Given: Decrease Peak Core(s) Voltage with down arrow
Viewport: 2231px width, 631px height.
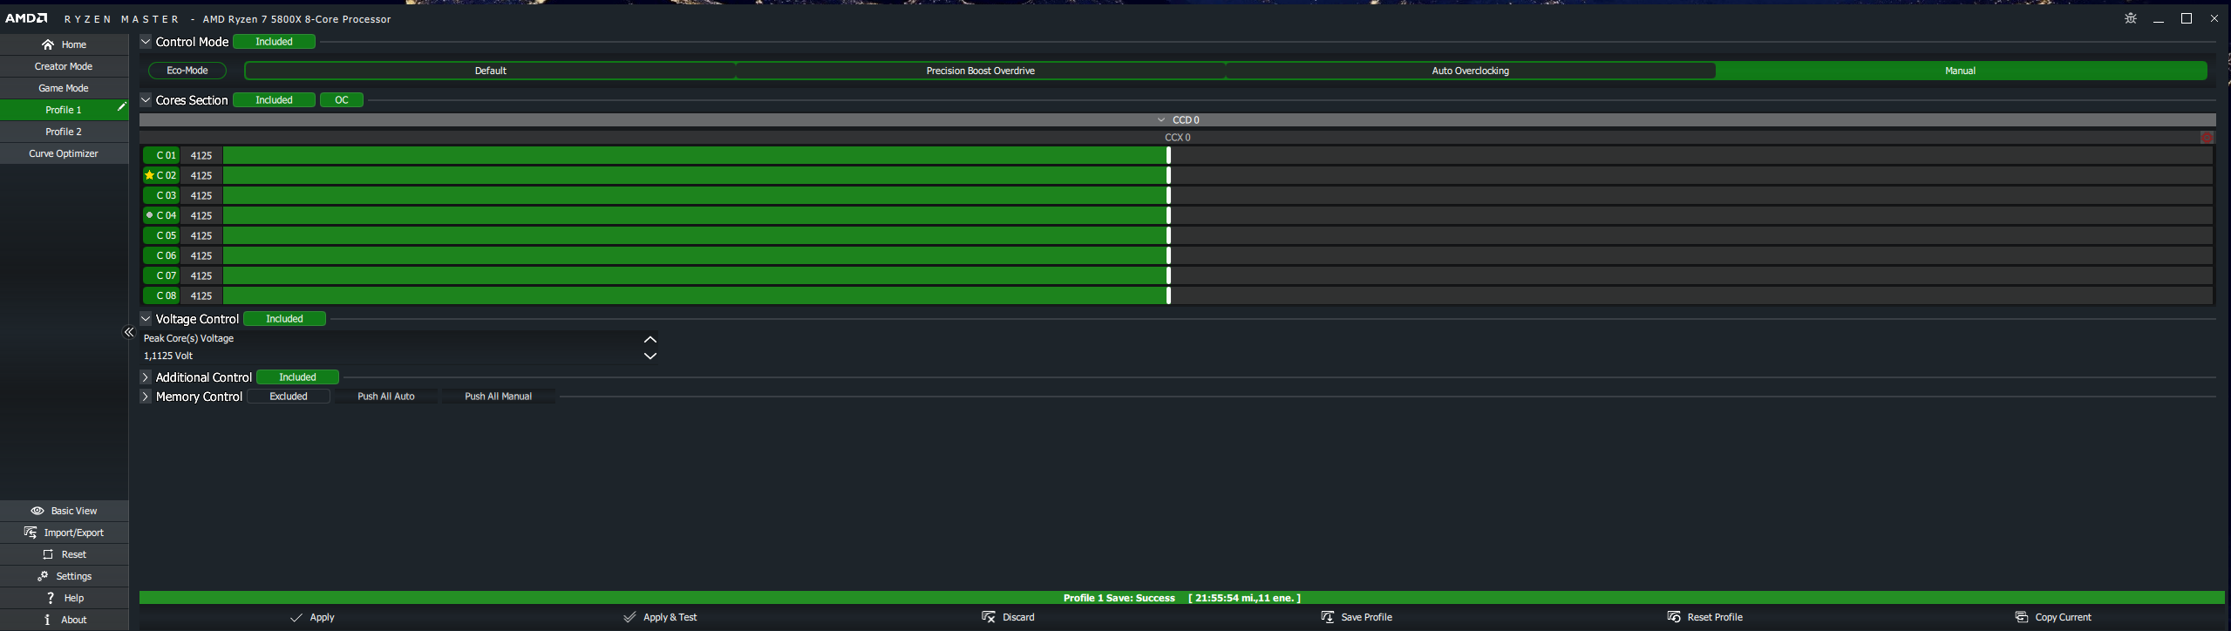Looking at the screenshot, I should (x=650, y=356).
